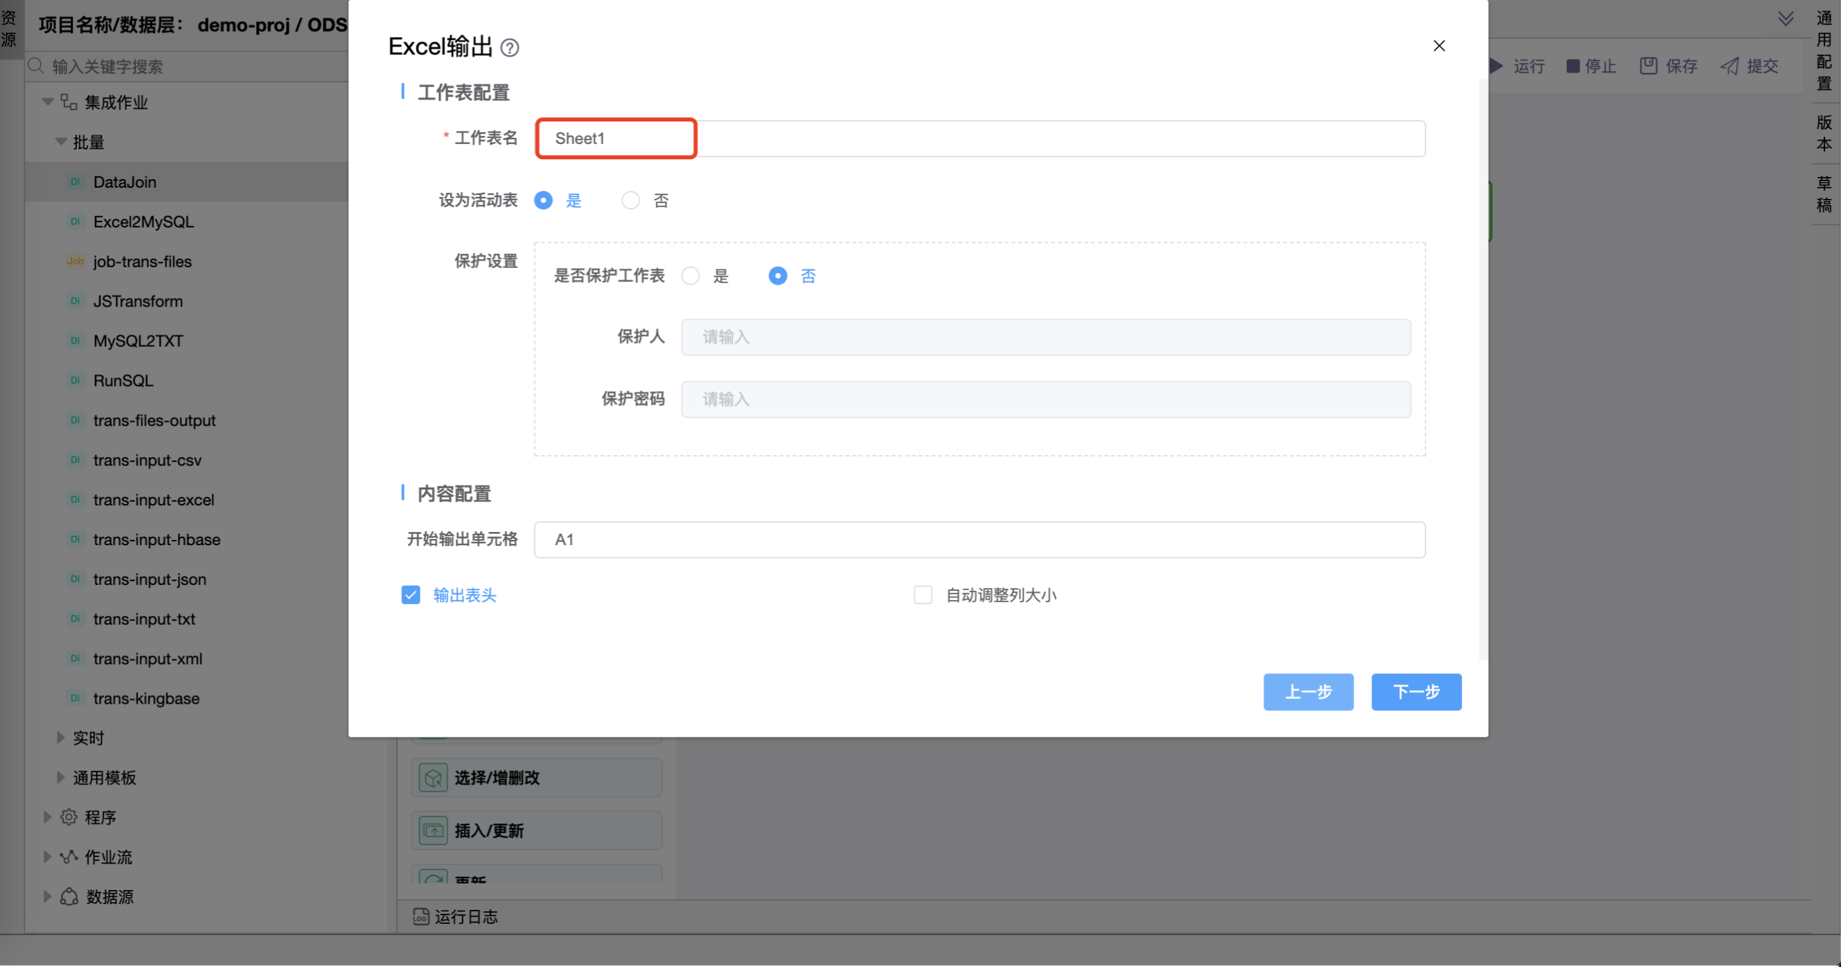Click the run (运行) play icon
This screenshot has width=1841, height=967.
point(1497,66)
